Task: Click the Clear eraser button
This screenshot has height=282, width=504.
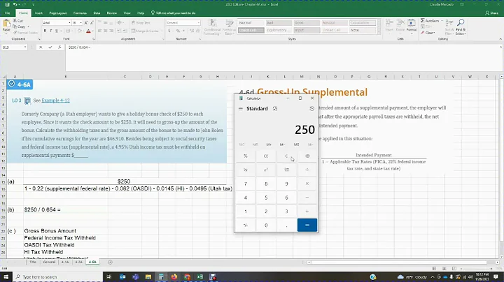Action: (x=428, y=33)
